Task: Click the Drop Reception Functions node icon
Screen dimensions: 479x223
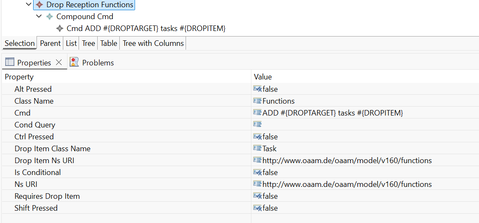Action: tap(39, 5)
